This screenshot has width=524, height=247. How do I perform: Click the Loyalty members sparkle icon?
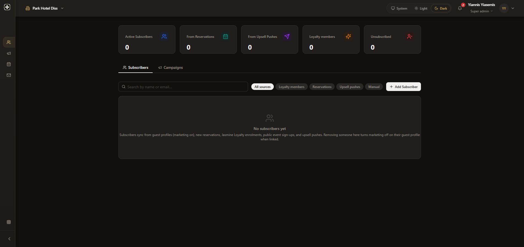(x=348, y=36)
